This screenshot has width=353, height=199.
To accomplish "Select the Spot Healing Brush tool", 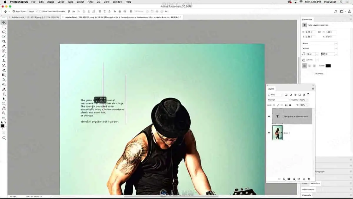I will click(4, 51).
